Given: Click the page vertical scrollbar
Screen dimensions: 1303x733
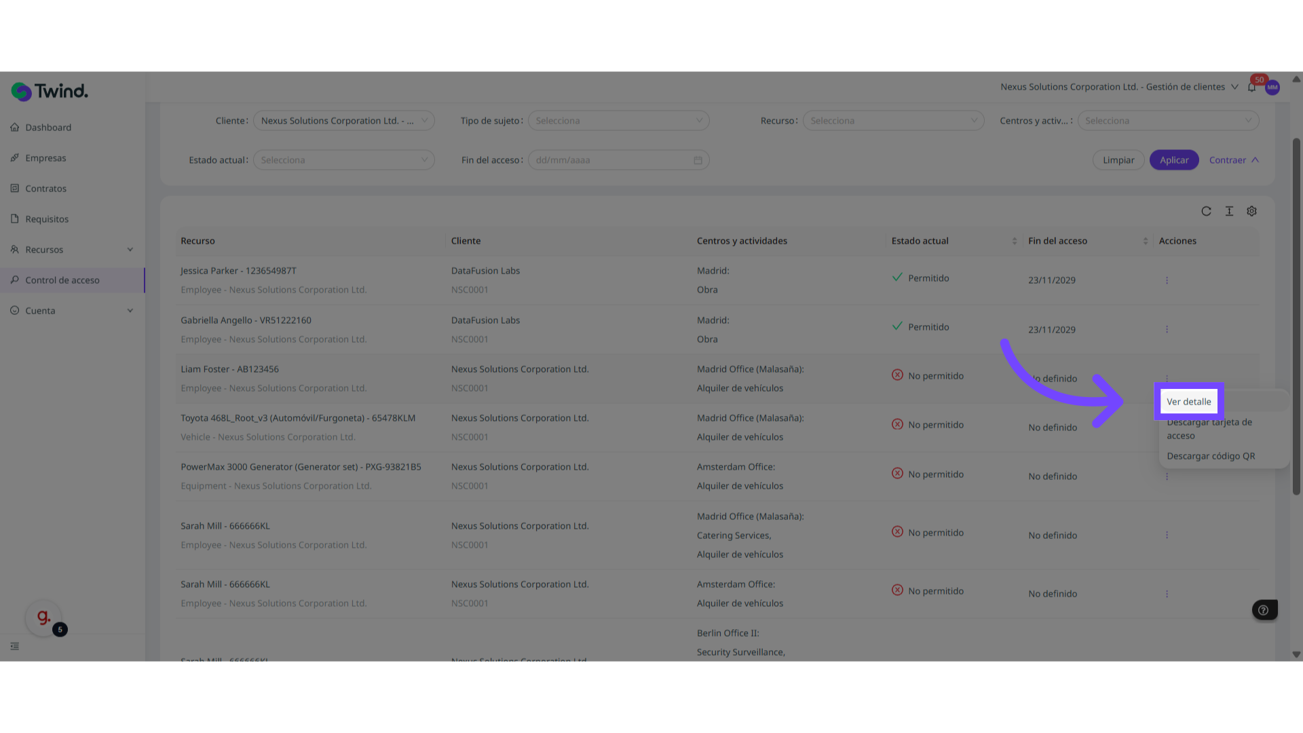Looking at the screenshot, I should [1296, 316].
